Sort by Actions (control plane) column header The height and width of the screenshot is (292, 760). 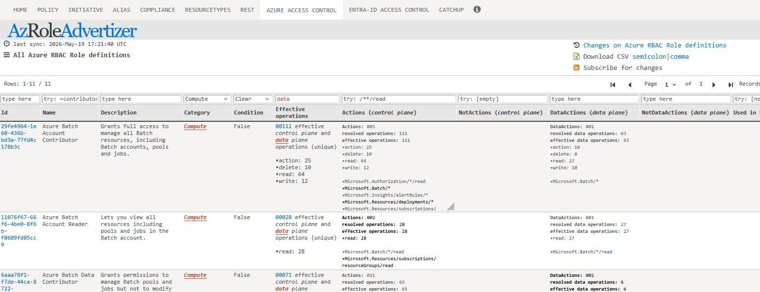[379, 112]
